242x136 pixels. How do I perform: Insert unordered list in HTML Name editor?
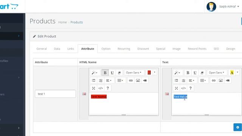point(93,80)
